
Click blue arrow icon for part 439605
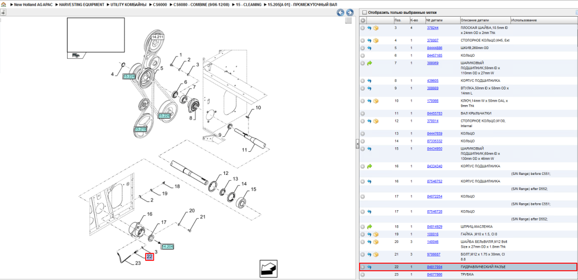[x=369, y=81]
